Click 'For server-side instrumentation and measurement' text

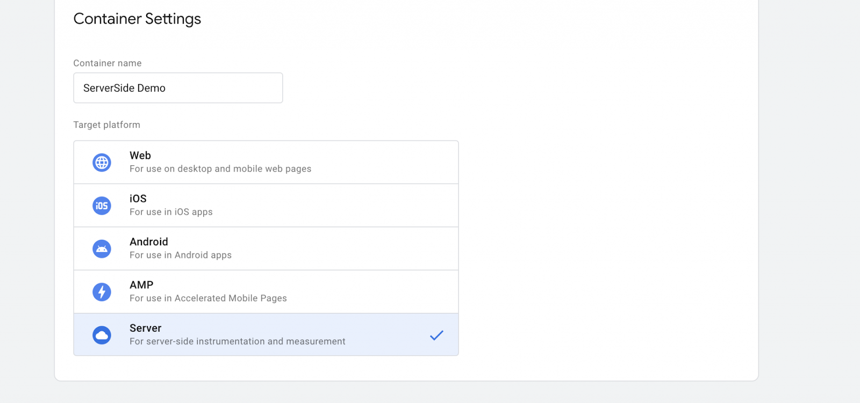pyautogui.click(x=238, y=342)
